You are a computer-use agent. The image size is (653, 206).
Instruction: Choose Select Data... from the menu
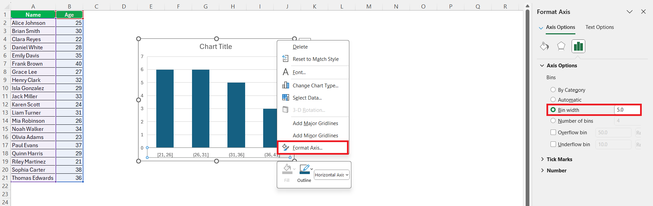click(313, 98)
